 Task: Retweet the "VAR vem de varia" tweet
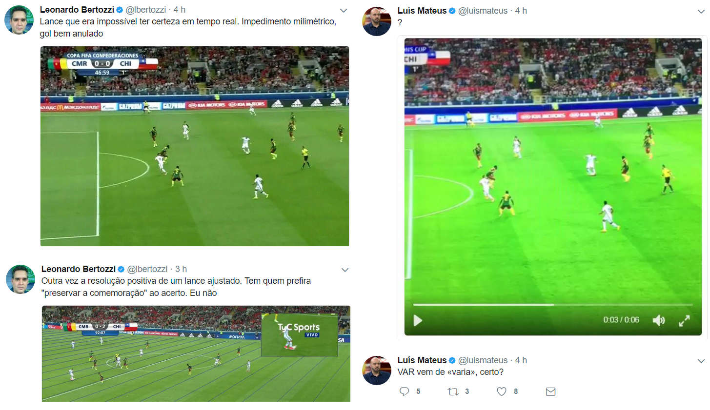453,391
